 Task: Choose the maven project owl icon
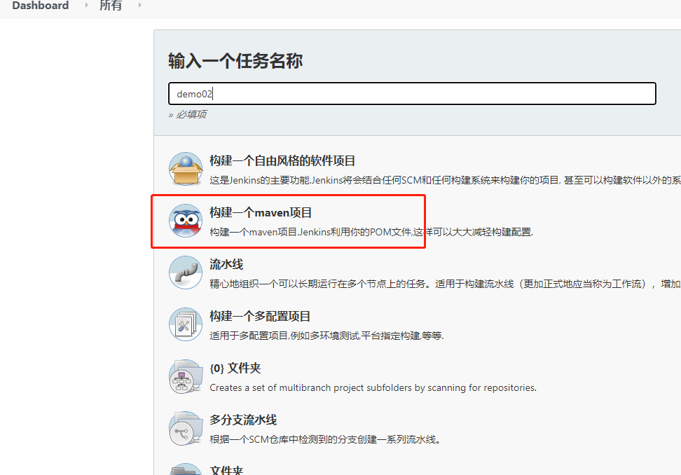(186, 221)
